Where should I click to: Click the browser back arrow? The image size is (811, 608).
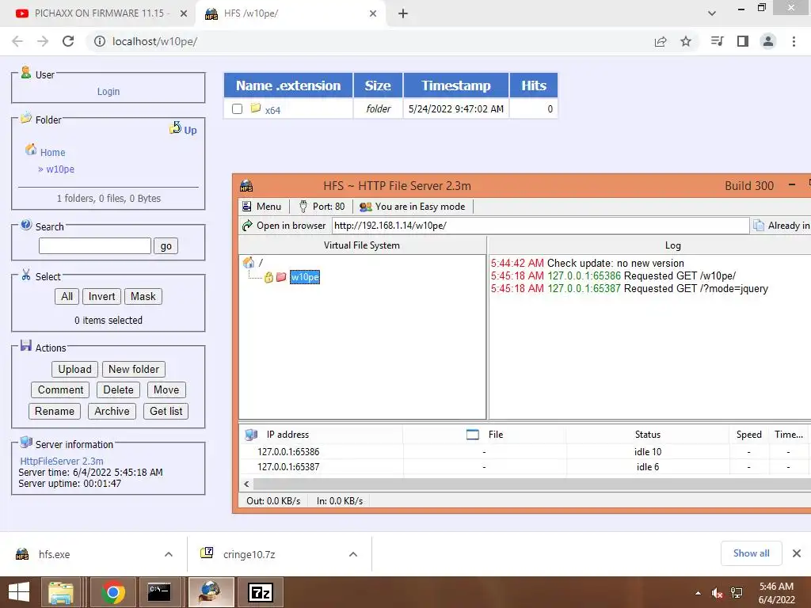click(x=17, y=41)
